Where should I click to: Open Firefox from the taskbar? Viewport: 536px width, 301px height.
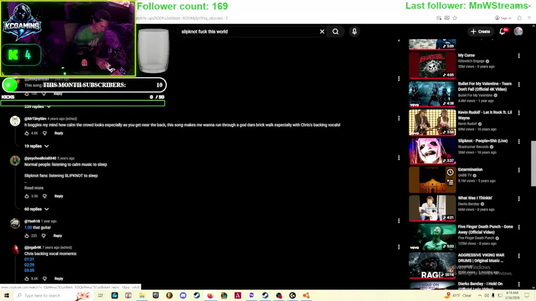click(x=210, y=296)
